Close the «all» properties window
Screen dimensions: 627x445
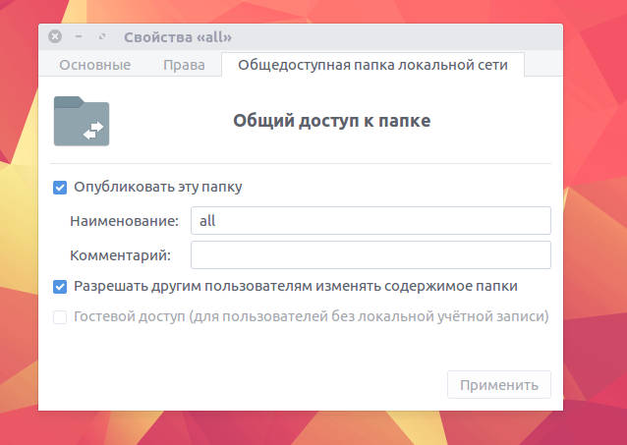(55, 36)
